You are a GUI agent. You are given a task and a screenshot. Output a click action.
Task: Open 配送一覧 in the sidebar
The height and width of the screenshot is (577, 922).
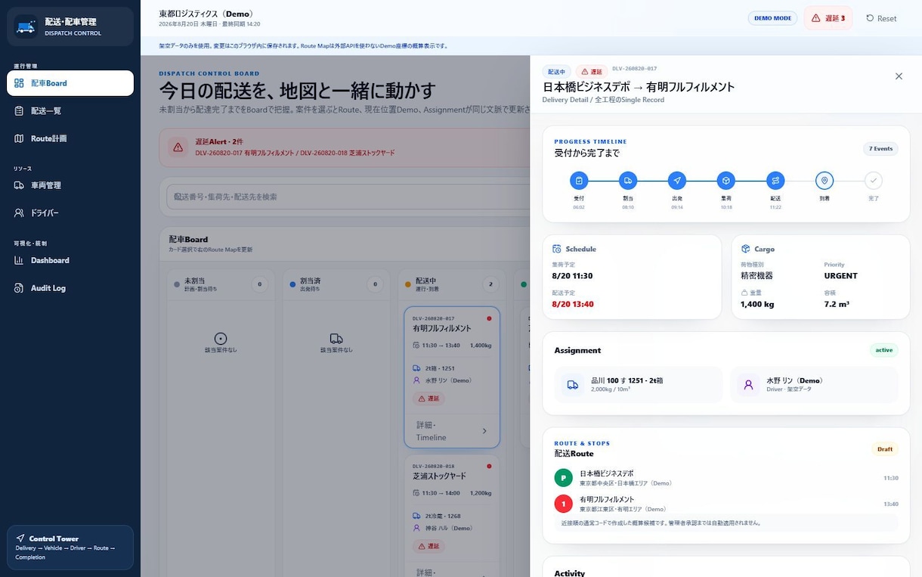(x=70, y=111)
